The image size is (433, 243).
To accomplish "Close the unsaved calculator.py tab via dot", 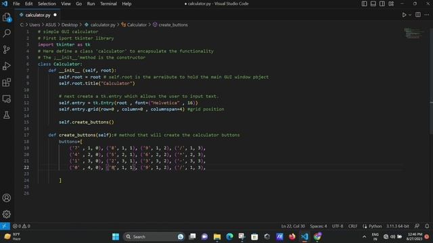I will [x=55, y=15].
